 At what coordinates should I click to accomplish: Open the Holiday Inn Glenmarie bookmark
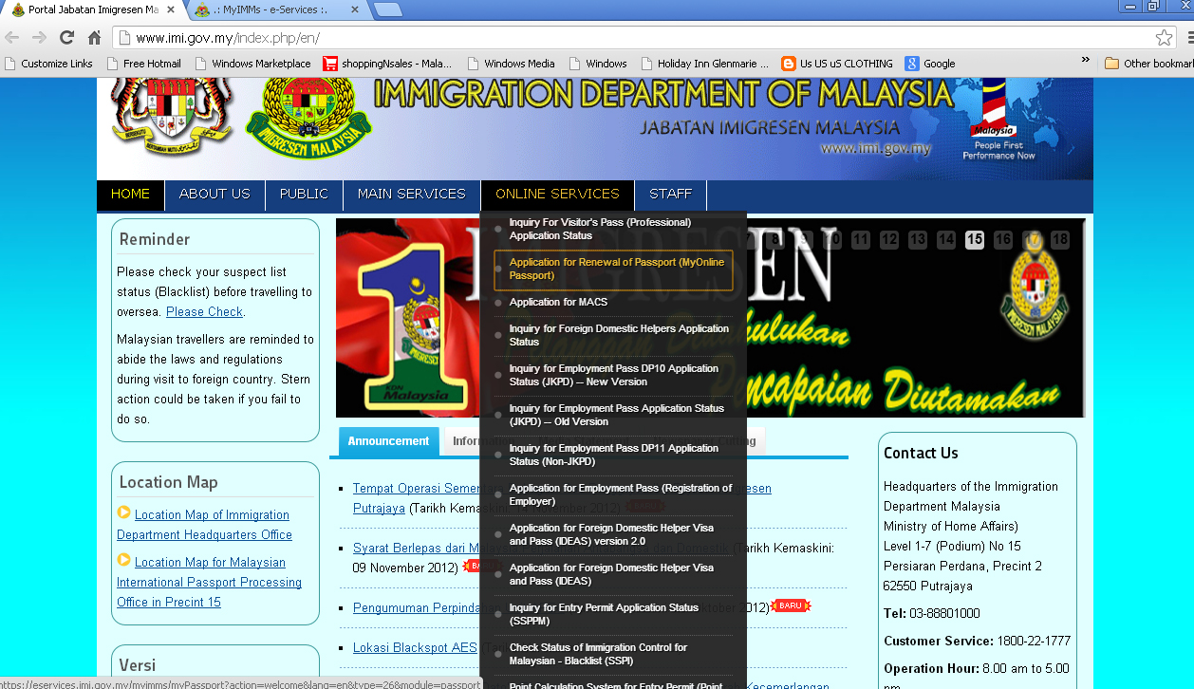click(705, 64)
